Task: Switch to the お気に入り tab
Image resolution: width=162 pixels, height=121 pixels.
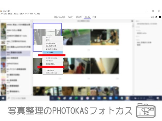Action: click(79, 17)
